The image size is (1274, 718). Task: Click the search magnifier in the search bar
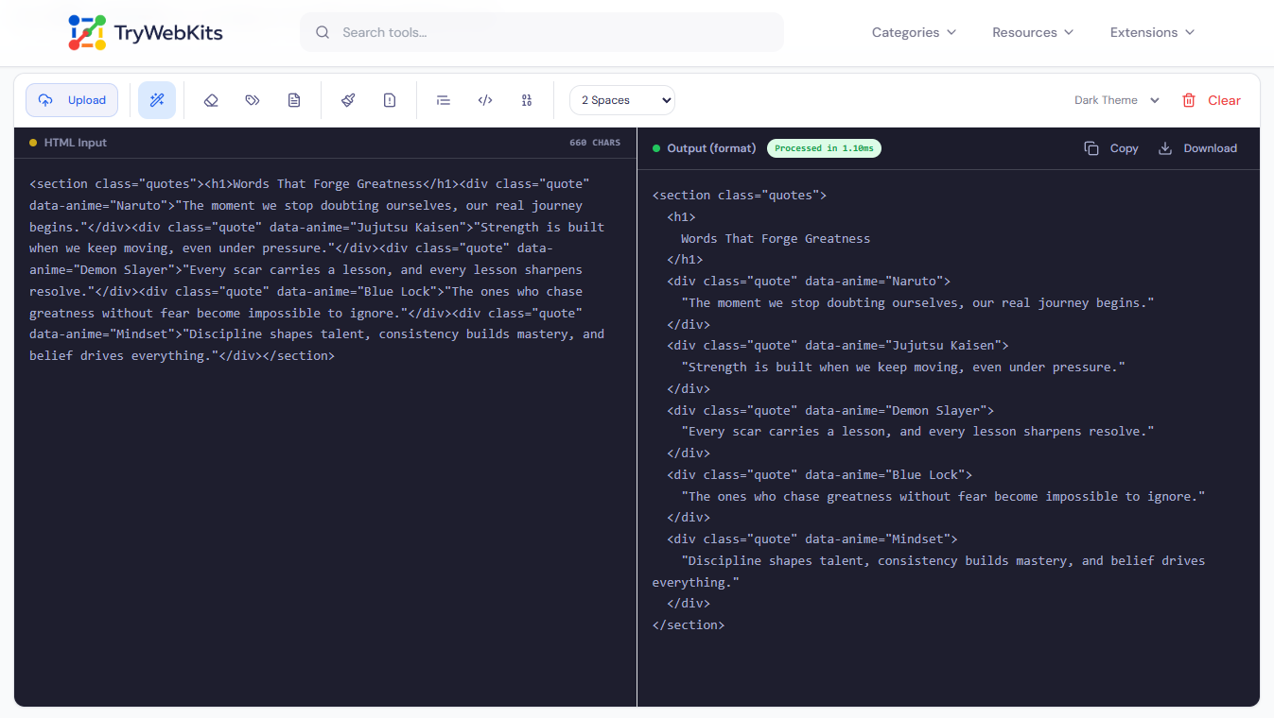click(323, 31)
